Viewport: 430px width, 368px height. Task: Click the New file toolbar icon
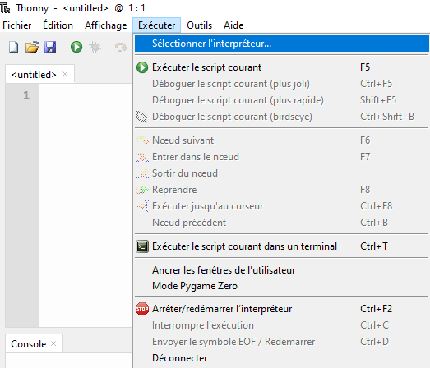tap(13, 47)
